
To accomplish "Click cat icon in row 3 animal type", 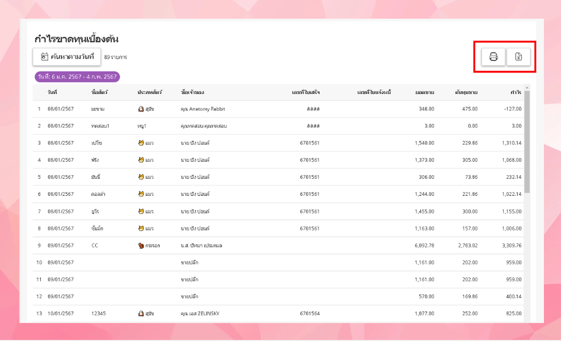I will pyautogui.click(x=141, y=143).
